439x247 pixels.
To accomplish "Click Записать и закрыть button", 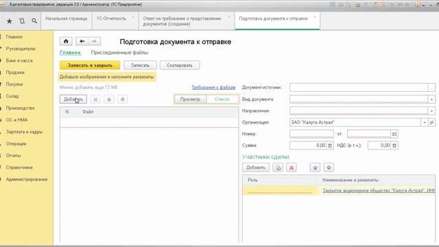I will [90, 65].
